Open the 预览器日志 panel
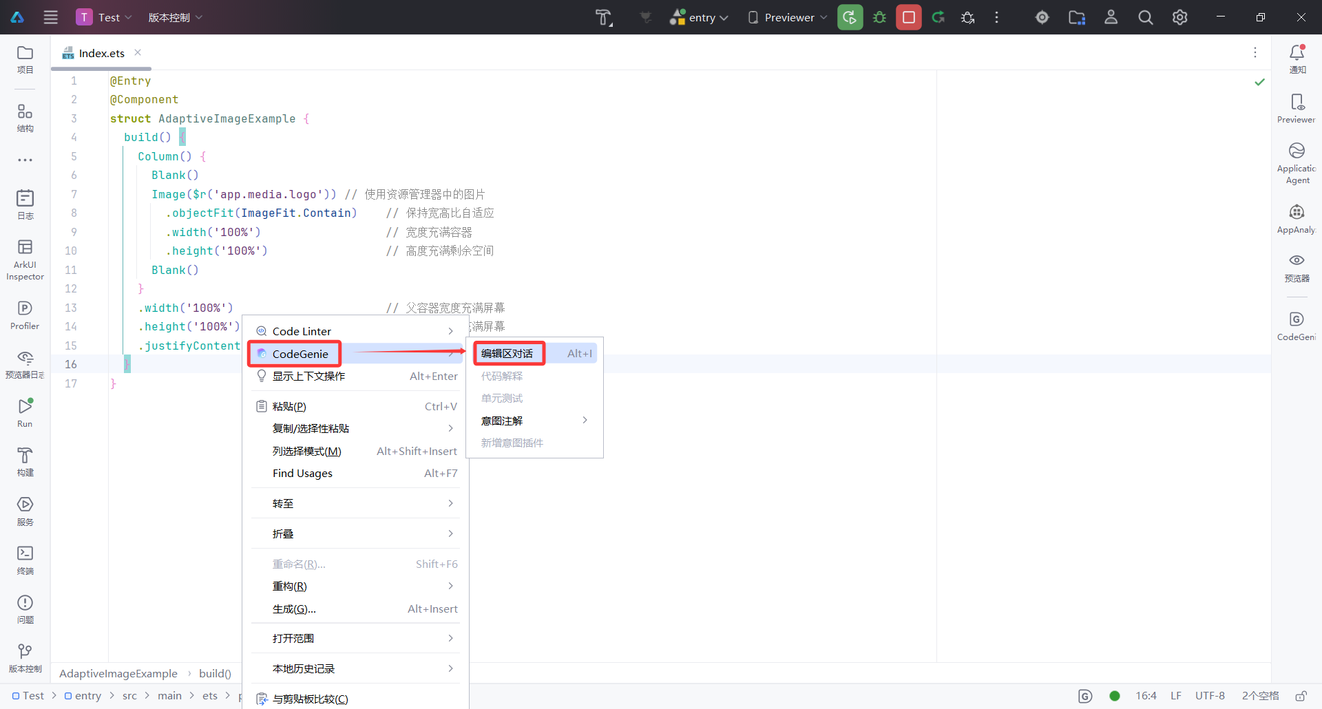Image resolution: width=1322 pixels, height=709 pixels. (x=25, y=365)
